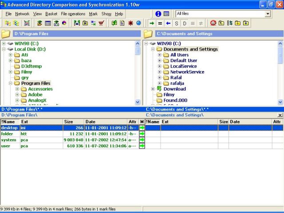Click the red asterisk toolbar icon
The height and width of the screenshot is (213, 284).
(x=130, y=23)
